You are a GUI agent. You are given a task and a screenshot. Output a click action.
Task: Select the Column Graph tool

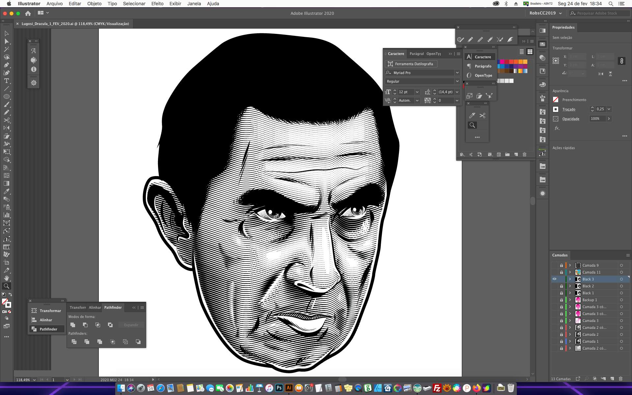pos(7,215)
